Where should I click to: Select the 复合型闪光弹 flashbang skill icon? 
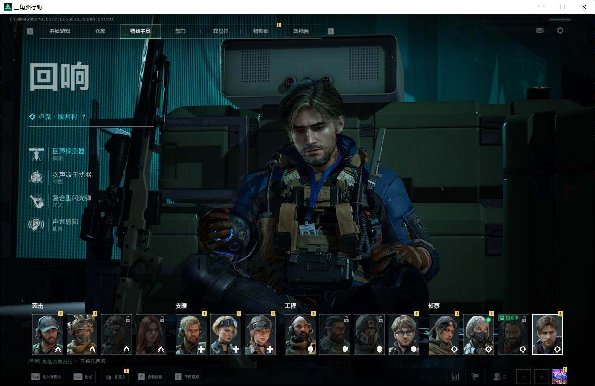pos(36,201)
